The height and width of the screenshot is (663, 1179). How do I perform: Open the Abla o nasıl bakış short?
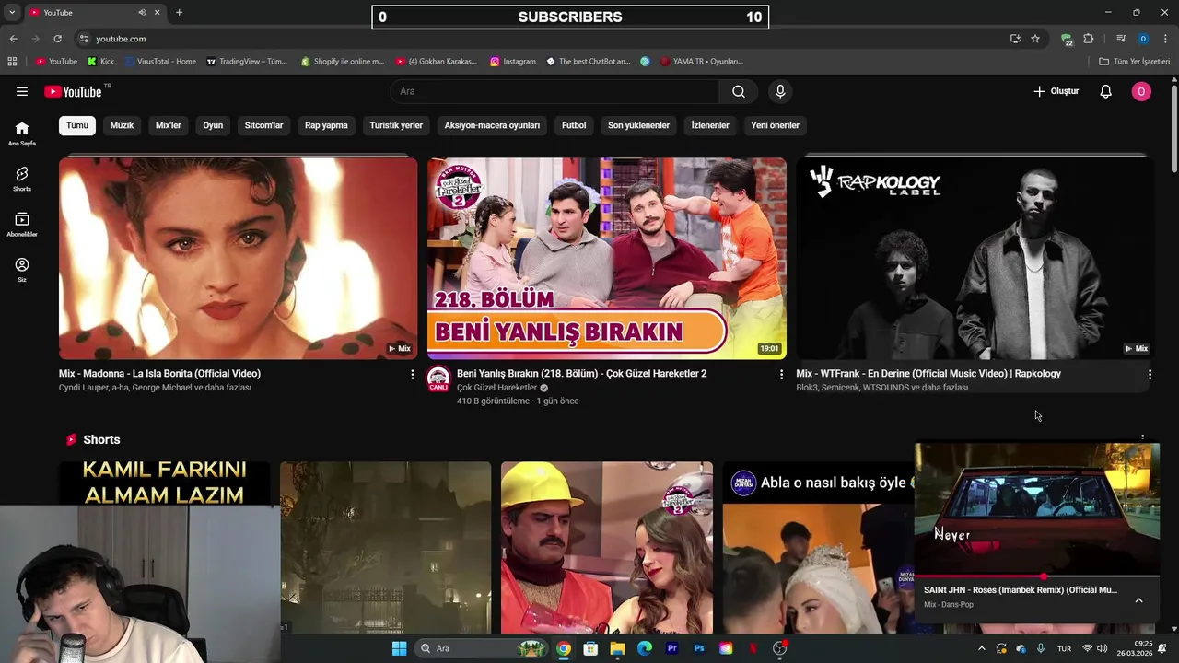click(819, 548)
